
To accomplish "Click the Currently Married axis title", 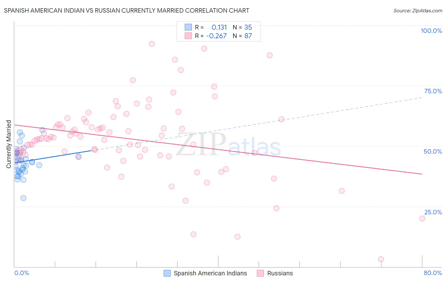I will point(9,144).
